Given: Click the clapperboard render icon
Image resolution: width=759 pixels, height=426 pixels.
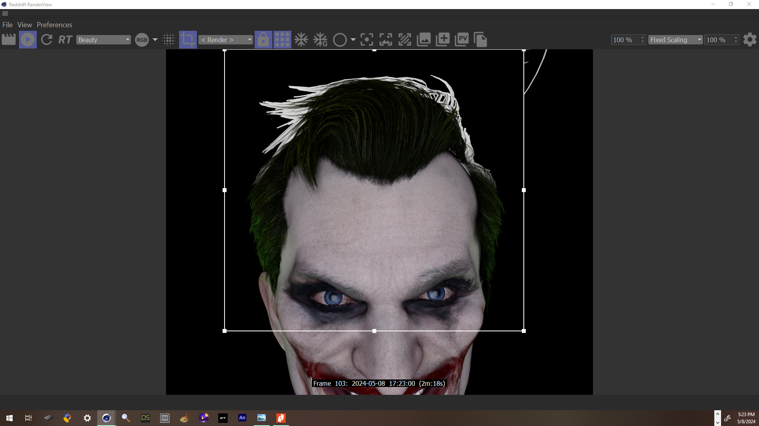Looking at the screenshot, I should click(x=9, y=40).
